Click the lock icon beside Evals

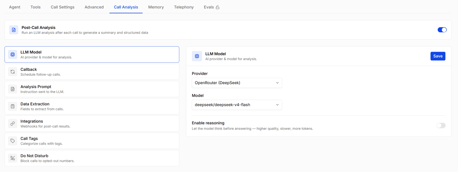[218, 7]
